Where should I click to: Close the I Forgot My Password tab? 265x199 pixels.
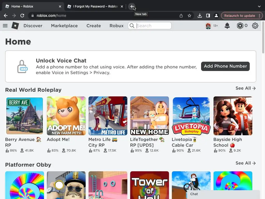point(122,6)
